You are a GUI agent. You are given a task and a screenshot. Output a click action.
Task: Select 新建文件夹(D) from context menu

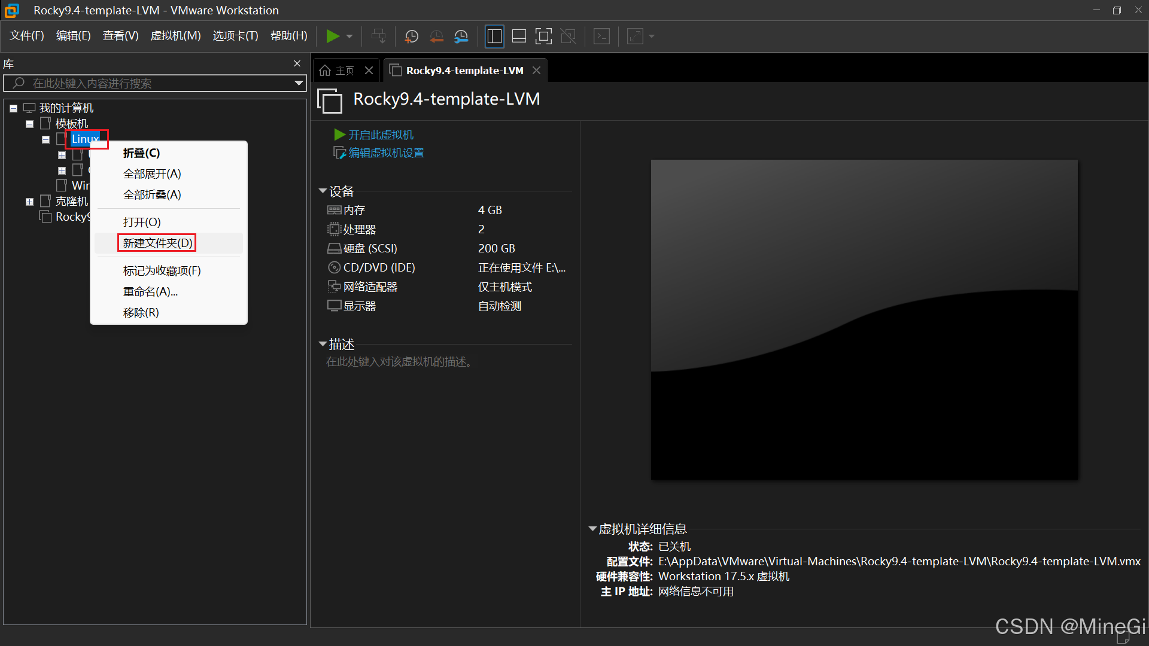(157, 243)
